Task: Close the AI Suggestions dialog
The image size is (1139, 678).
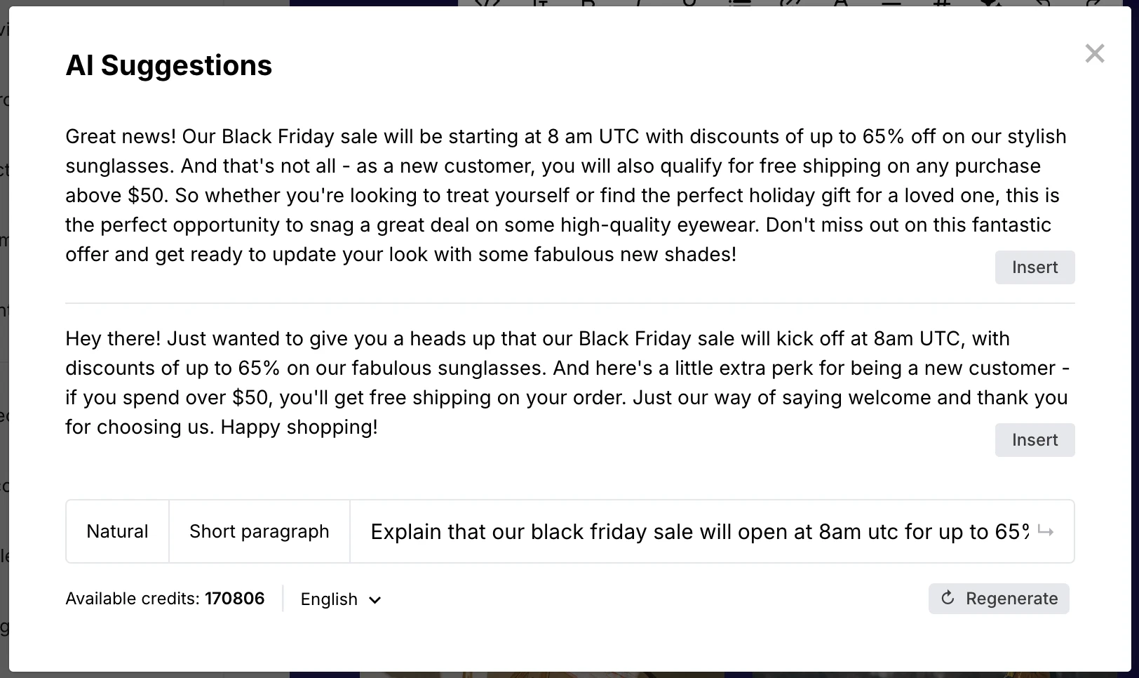Action: click(1094, 53)
